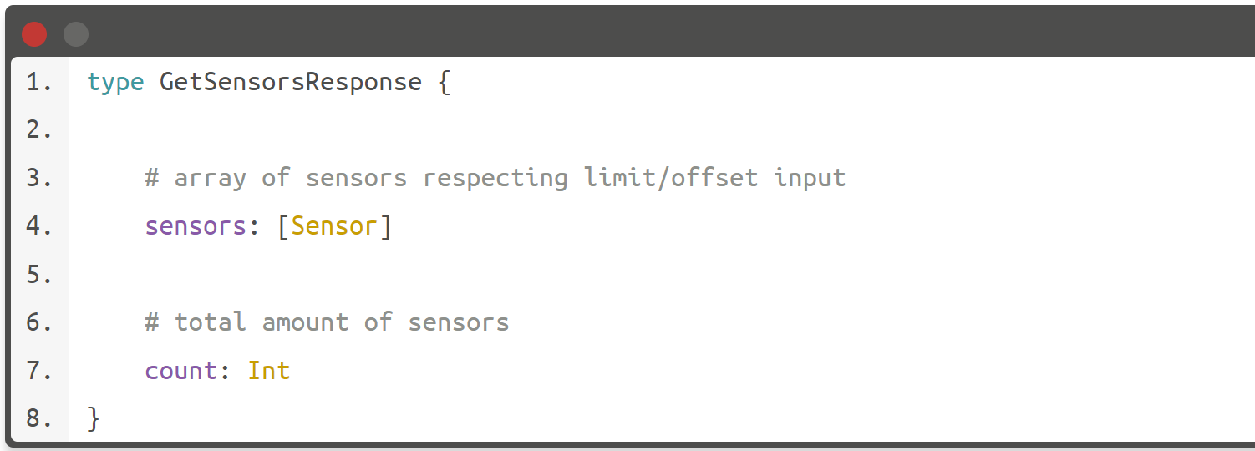The height and width of the screenshot is (451, 1255).
Task: Click the total amount of sensors comment
Action: pos(327,322)
